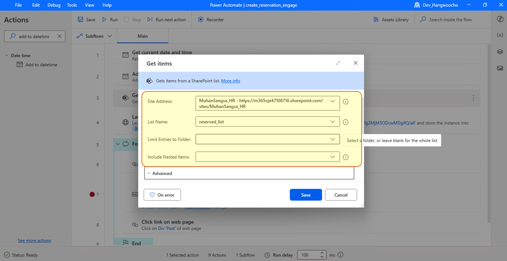Expand the Advanced section
The height and width of the screenshot is (261, 507).
click(x=249, y=173)
